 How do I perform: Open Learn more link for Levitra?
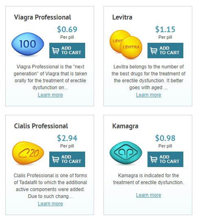pos(148,95)
